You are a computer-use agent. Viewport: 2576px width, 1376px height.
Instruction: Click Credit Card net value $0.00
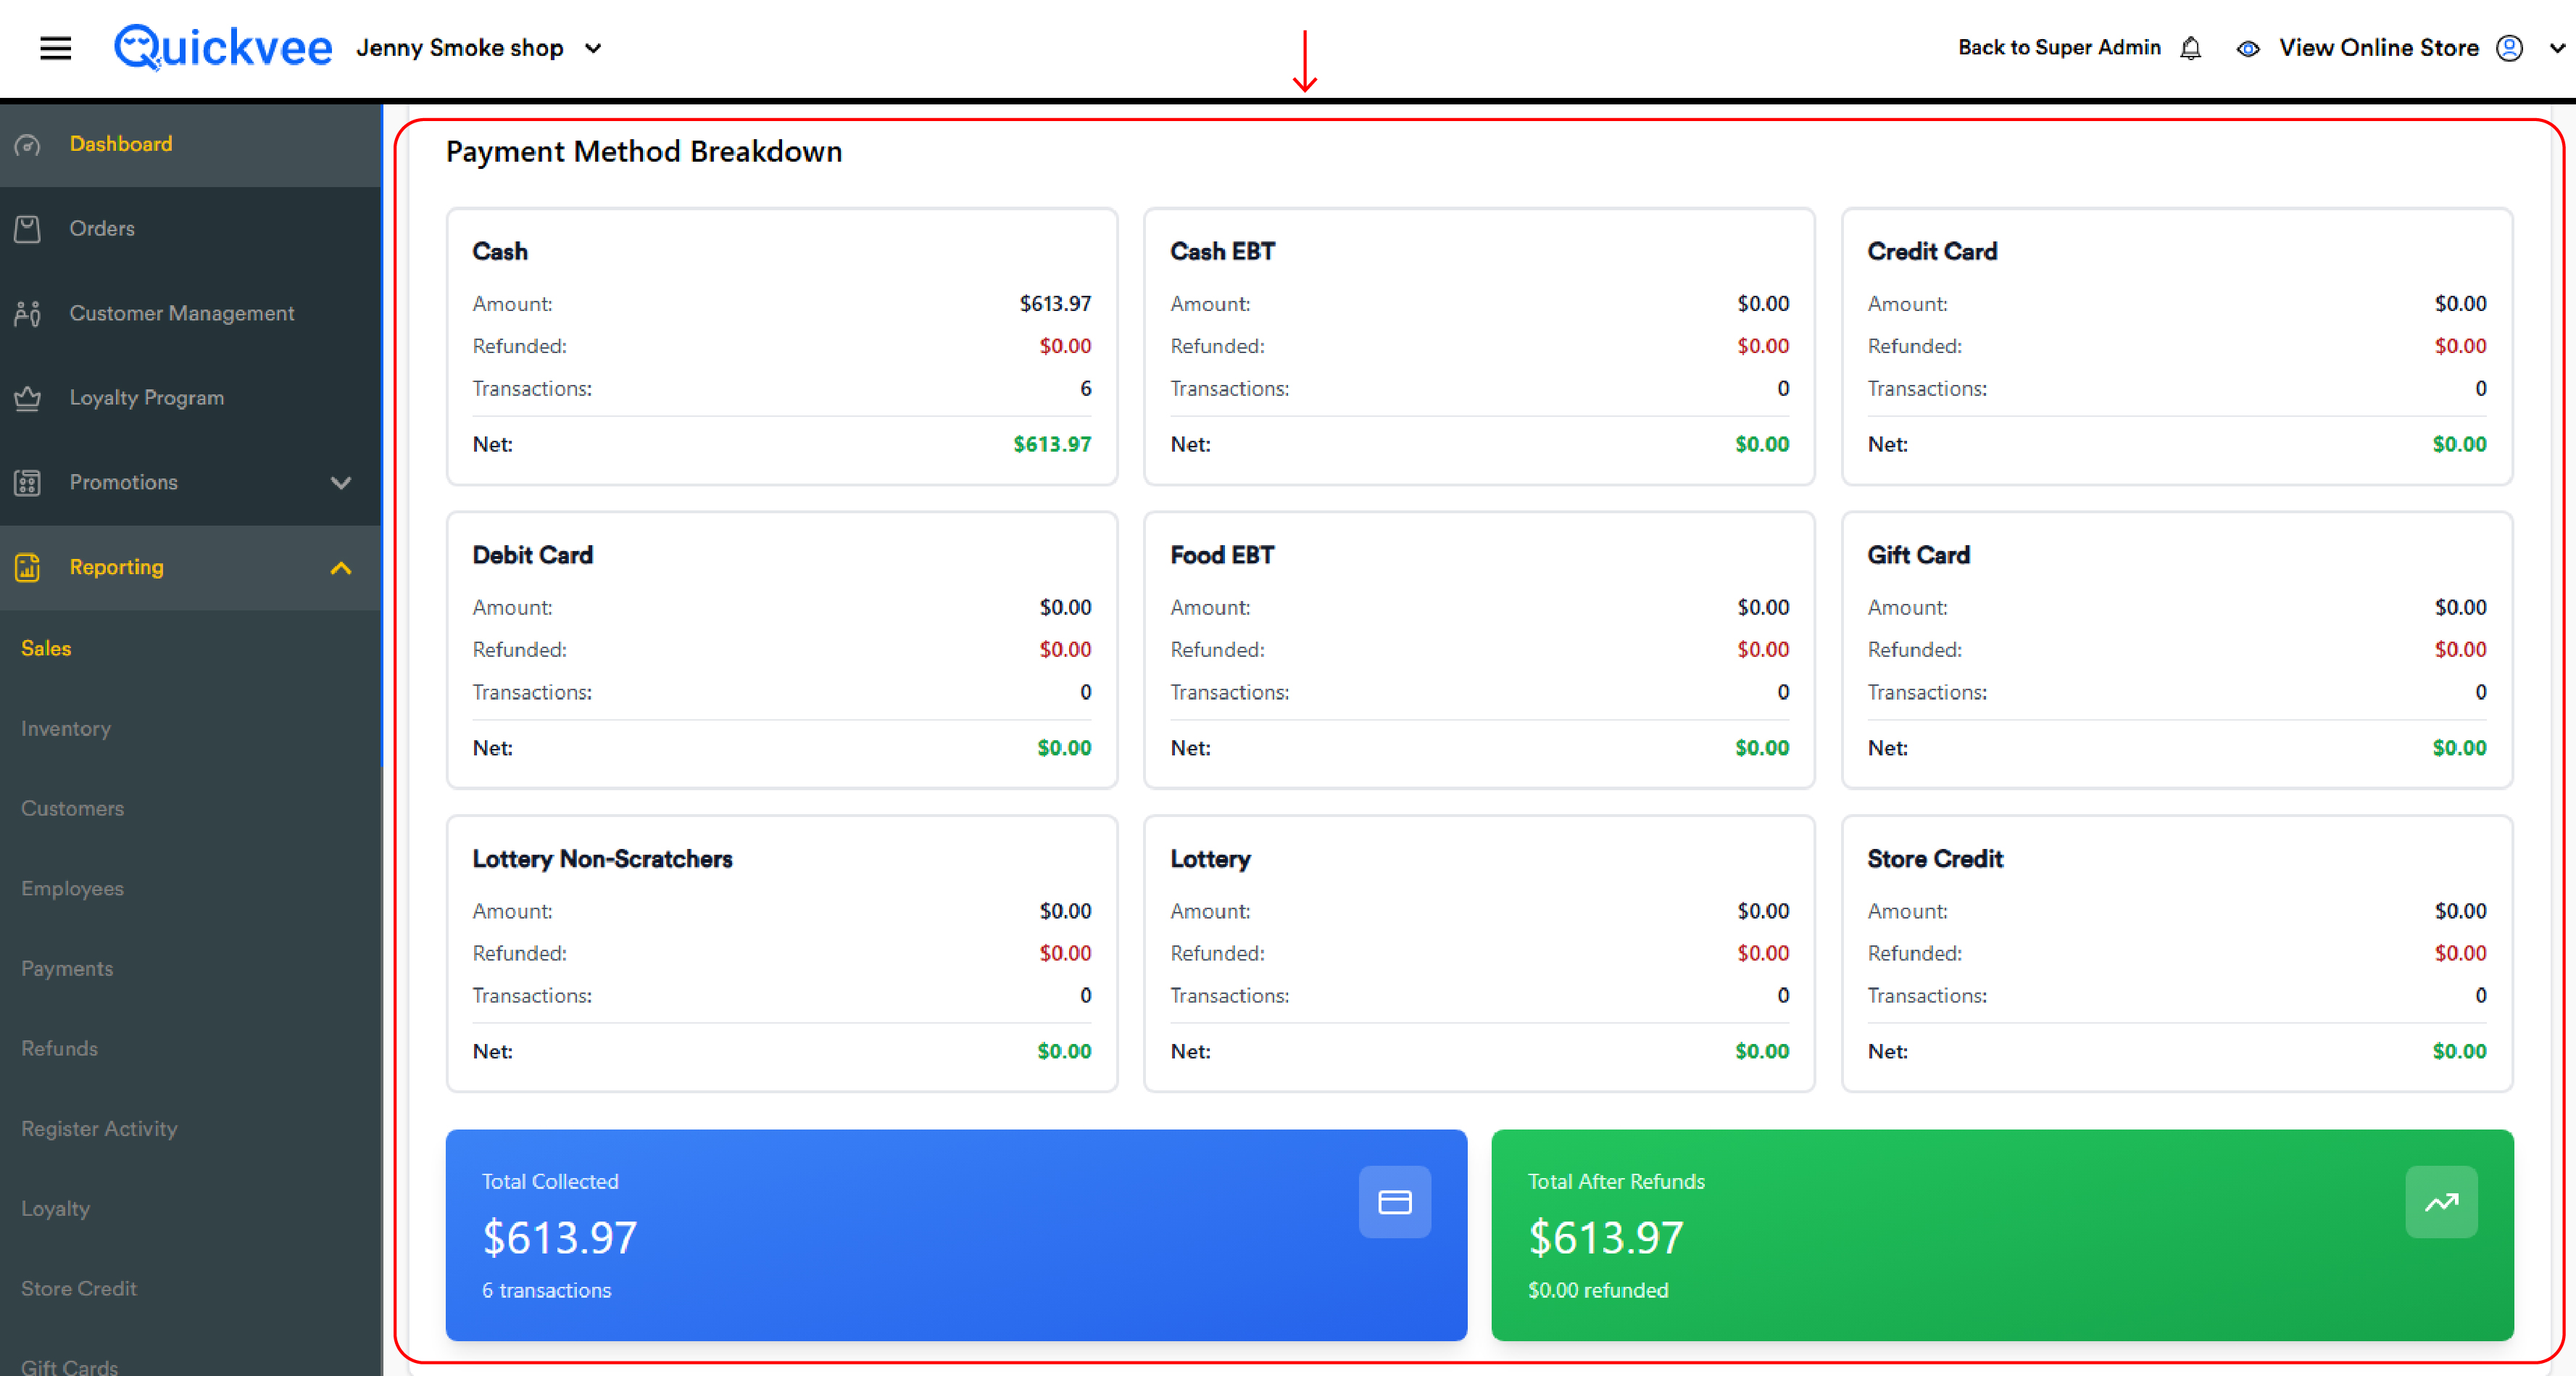click(2459, 444)
